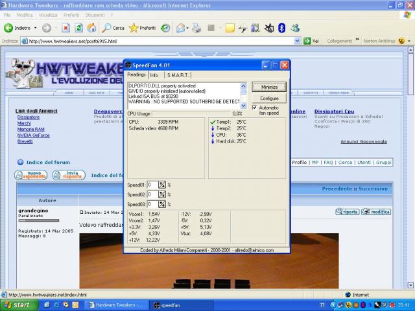Switch to SpeedFan S.M.A.R.T. tab
415x311 pixels.
pos(178,75)
